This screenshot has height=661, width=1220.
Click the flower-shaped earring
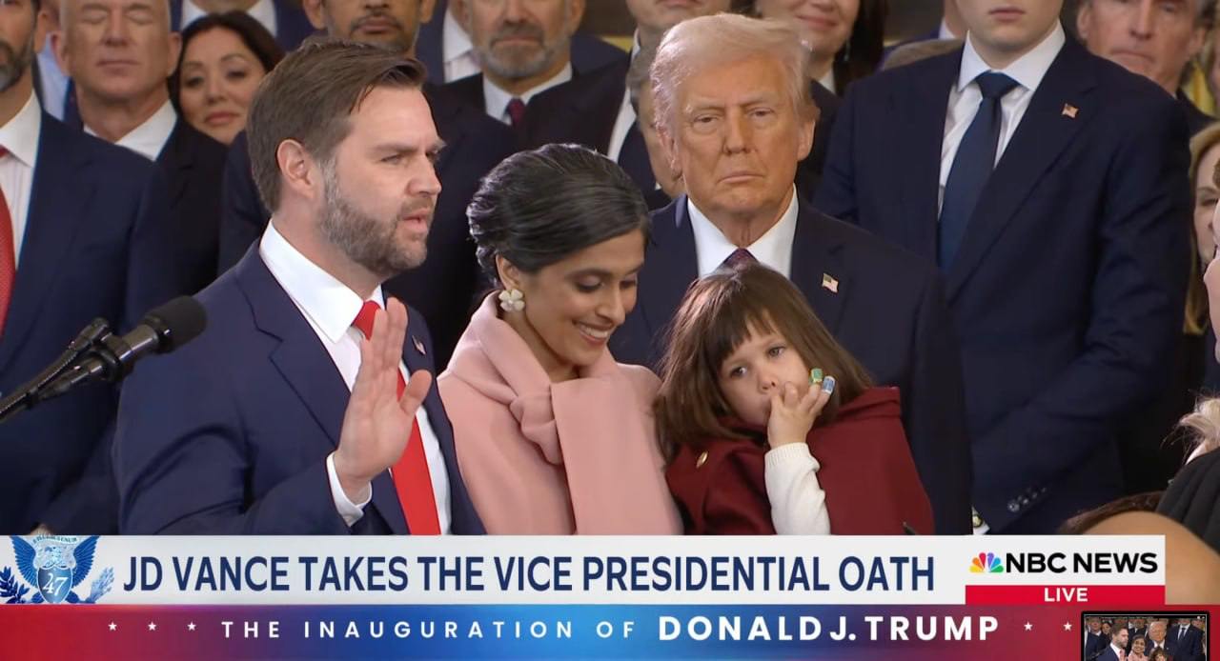(x=511, y=300)
